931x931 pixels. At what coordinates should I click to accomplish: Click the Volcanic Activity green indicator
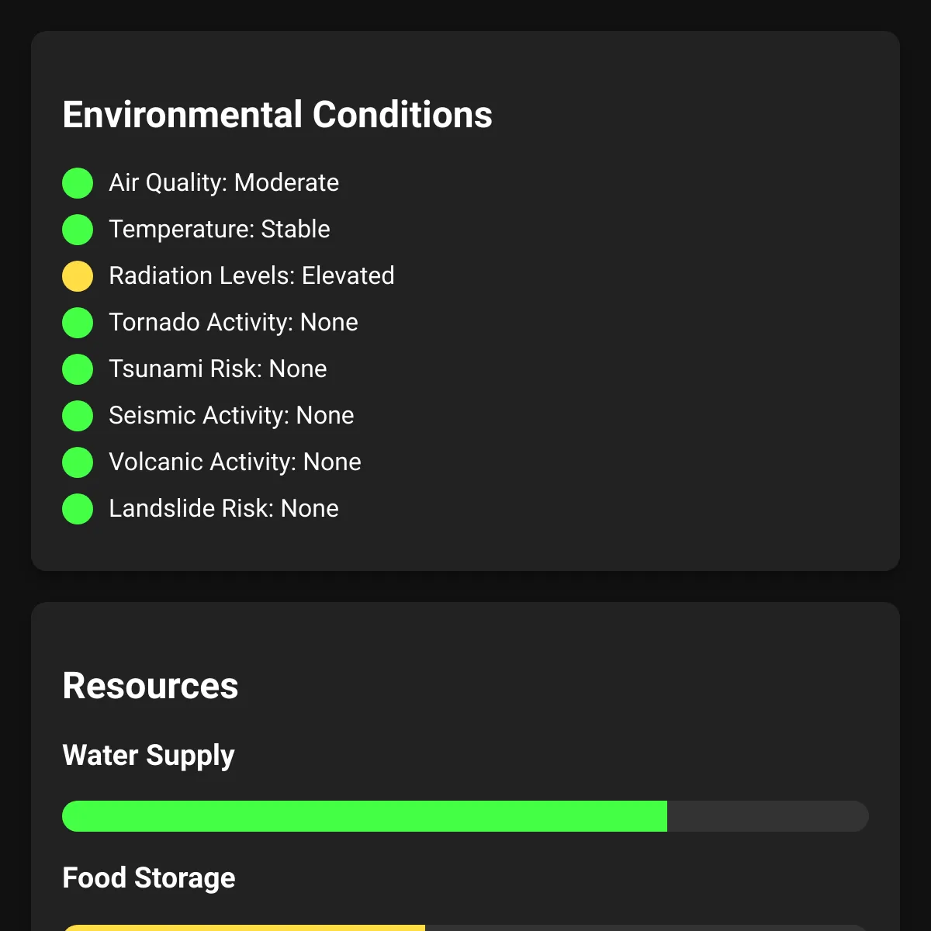tap(78, 462)
